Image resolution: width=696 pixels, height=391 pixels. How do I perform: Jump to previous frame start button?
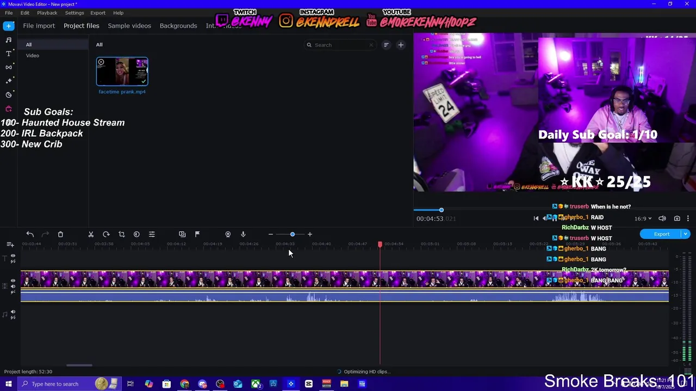(536, 218)
